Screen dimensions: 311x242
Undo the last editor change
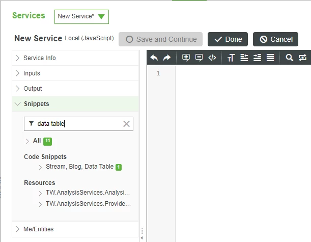[154, 58]
